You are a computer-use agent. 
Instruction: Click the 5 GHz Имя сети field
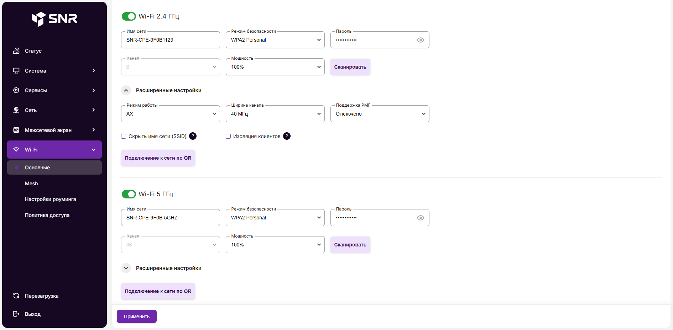pos(170,218)
